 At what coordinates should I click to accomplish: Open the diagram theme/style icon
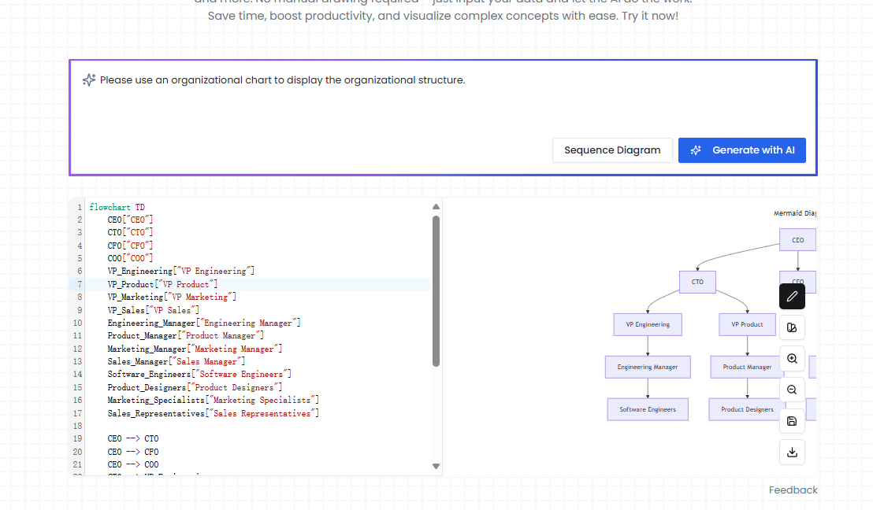tap(792, 327)
